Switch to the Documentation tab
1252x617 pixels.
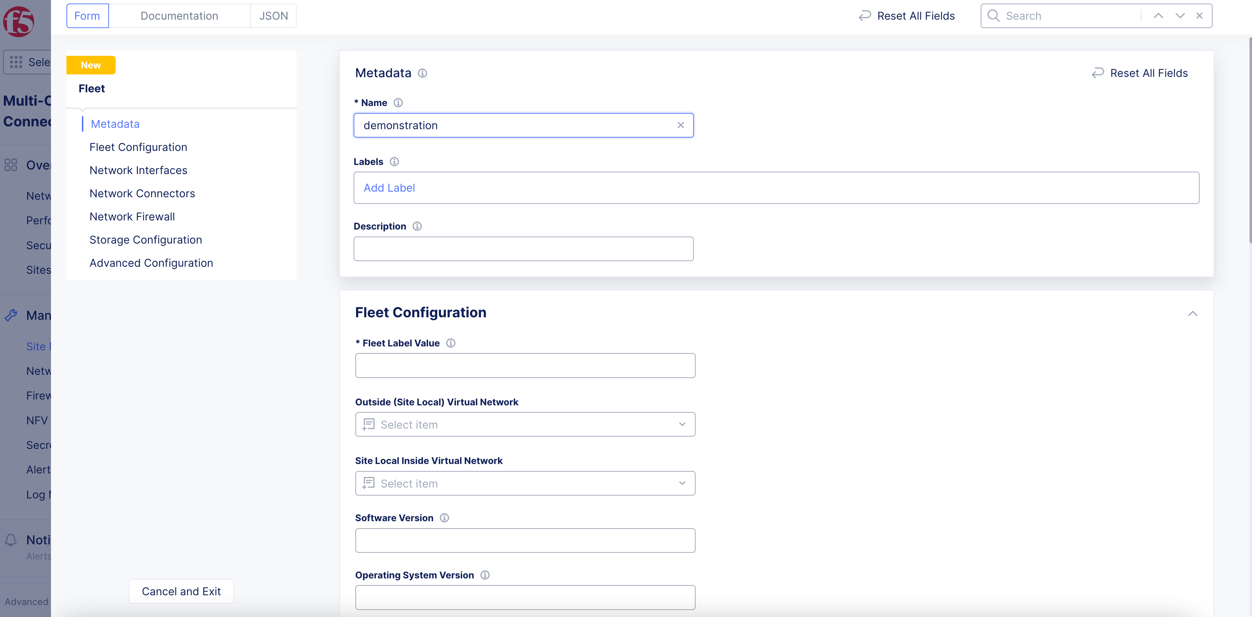(x=179, y=15)
